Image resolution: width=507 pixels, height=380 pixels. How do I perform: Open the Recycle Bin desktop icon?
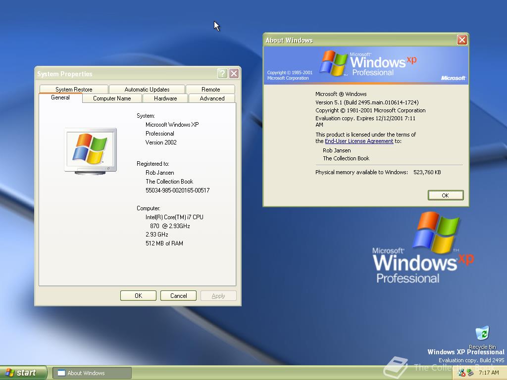click(x=482, y=337)
